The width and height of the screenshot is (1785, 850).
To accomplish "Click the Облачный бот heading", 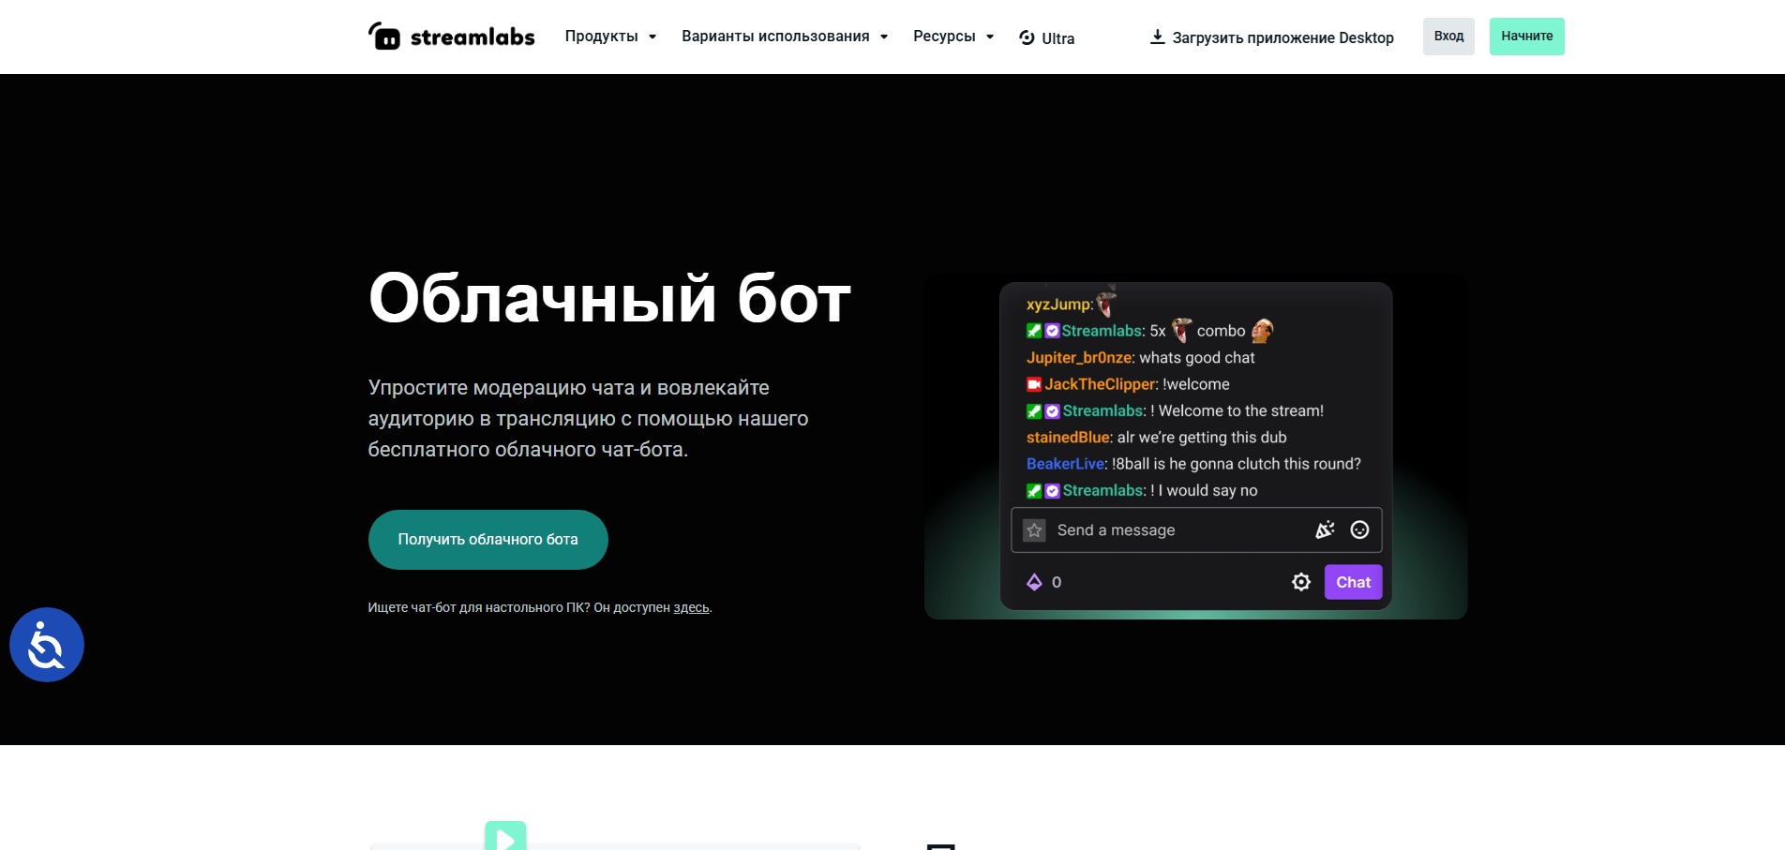I will click(609, 298).
